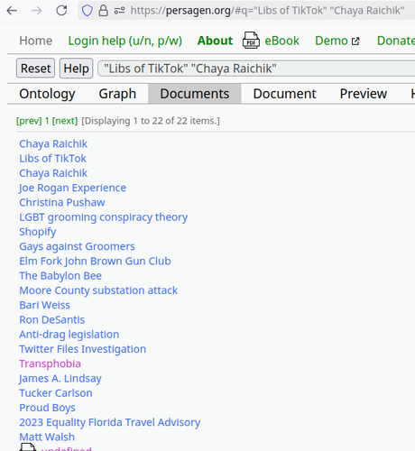The height and width of the screenshot is (451, 415).
Task: Open Moore County substation attack document
Action: click(x=98, y=290)
